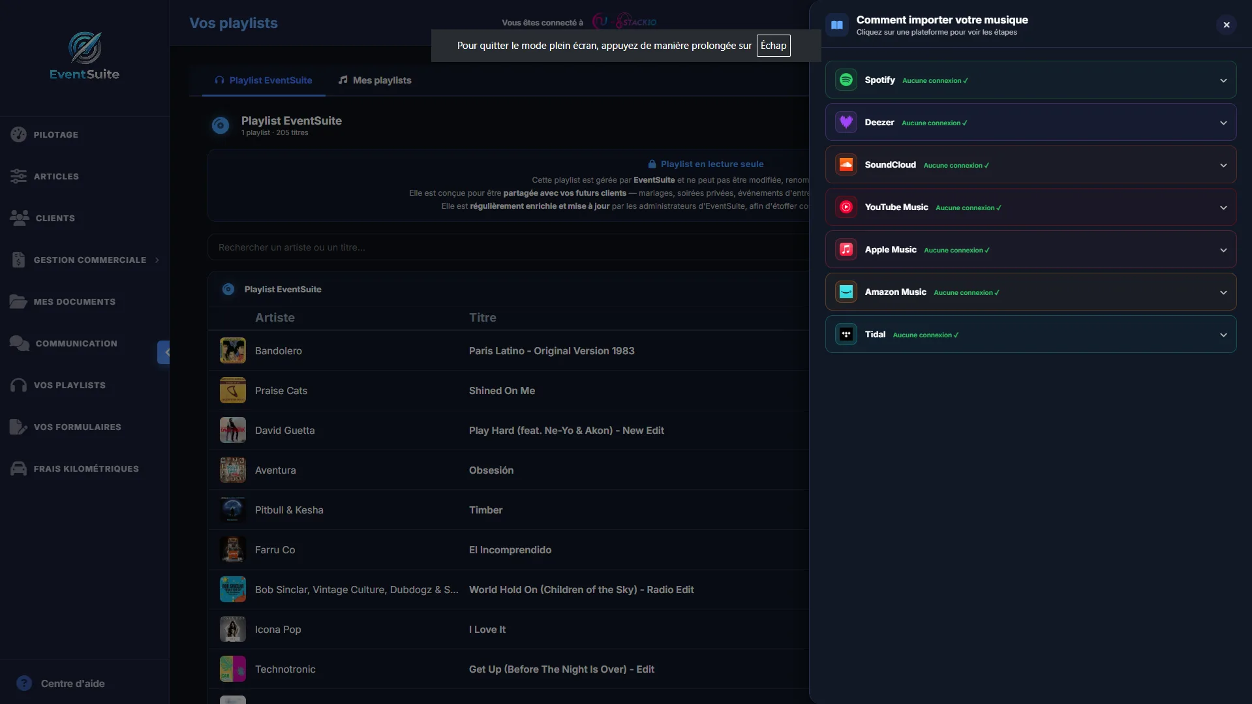Click the Bob Sinclar album thumbnail

(233, 589)
